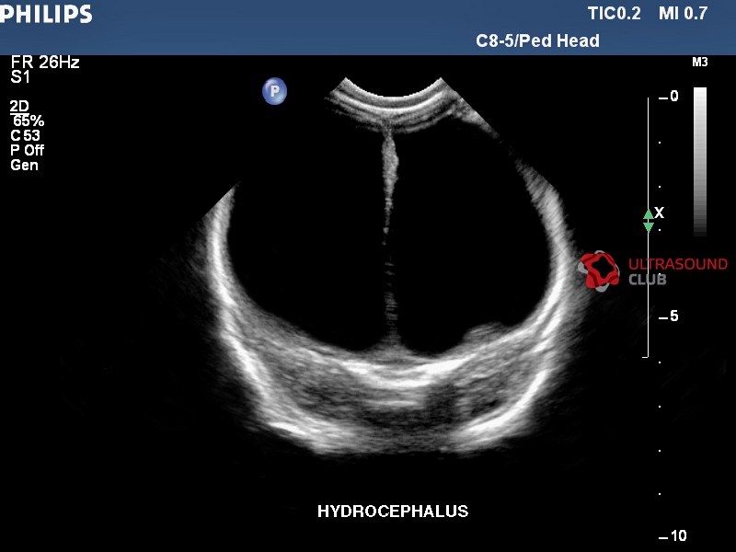Click the 5 depth scale marker
This screenshot has width=736, height=552.
[670, 316]
